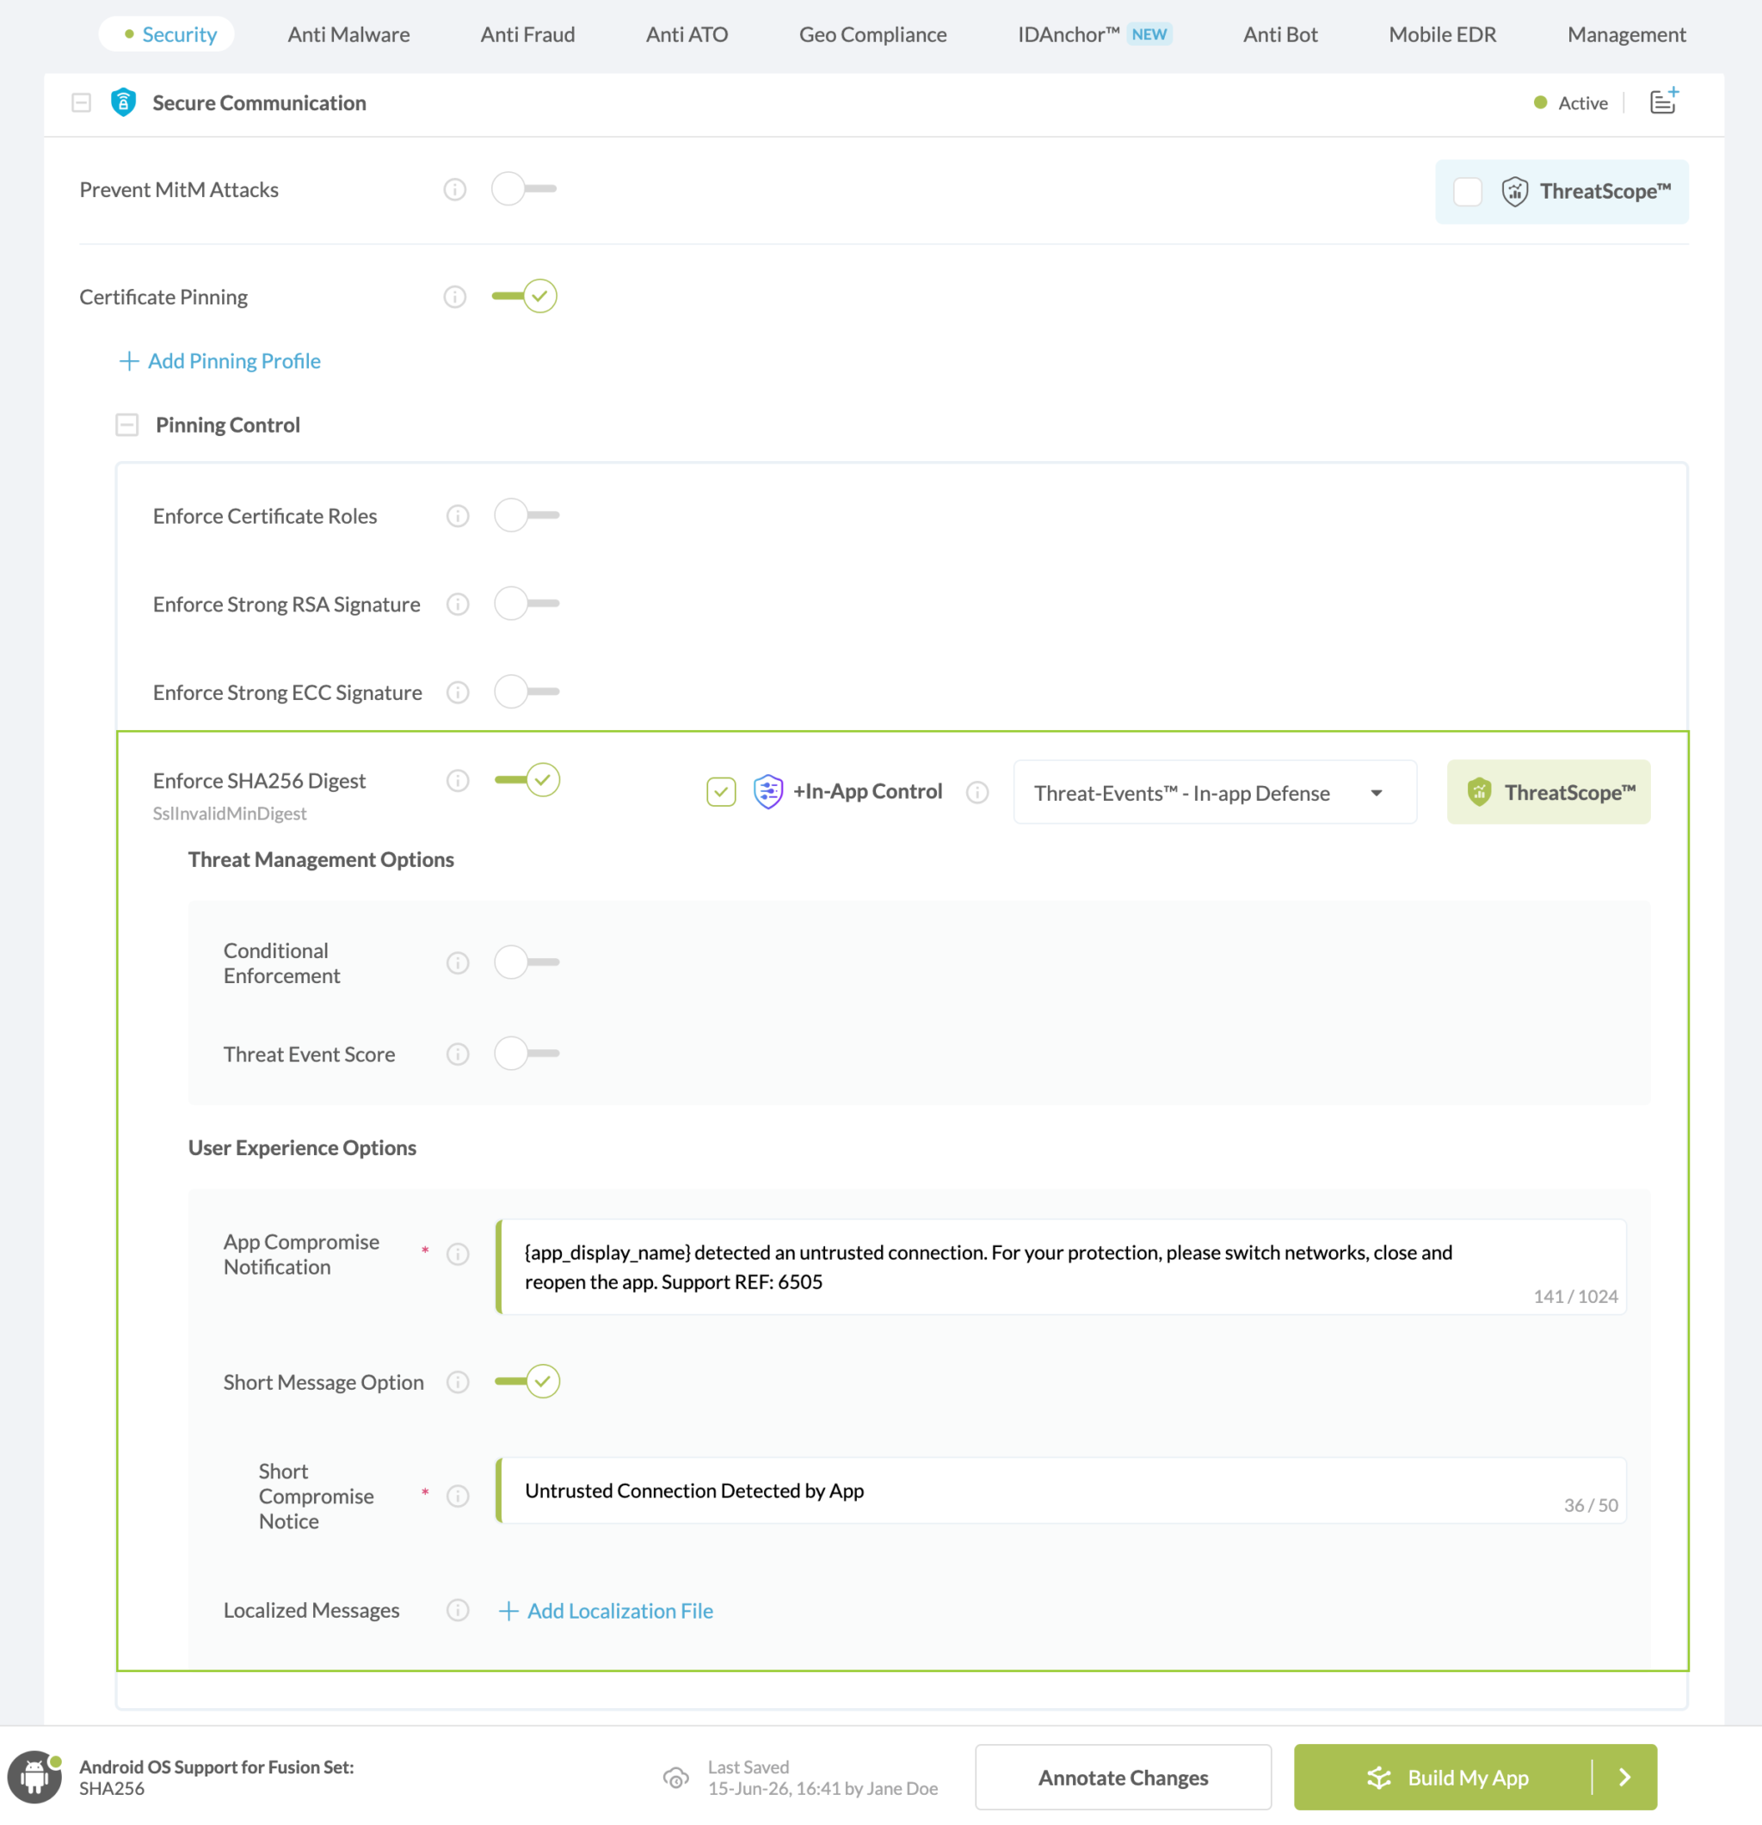The image size is (1762, 1825).
Task: Open info for Prevent MitM Attacks
Action: click(454, 190)
